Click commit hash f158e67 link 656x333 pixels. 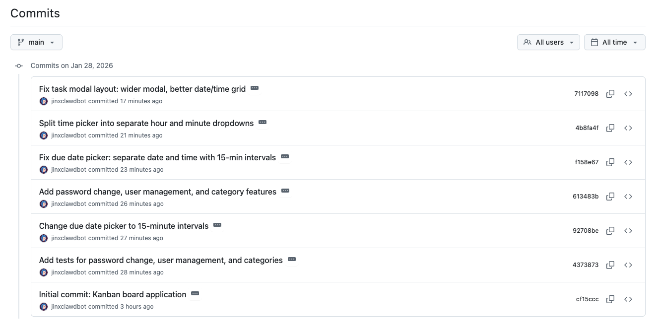click(587, 162)
